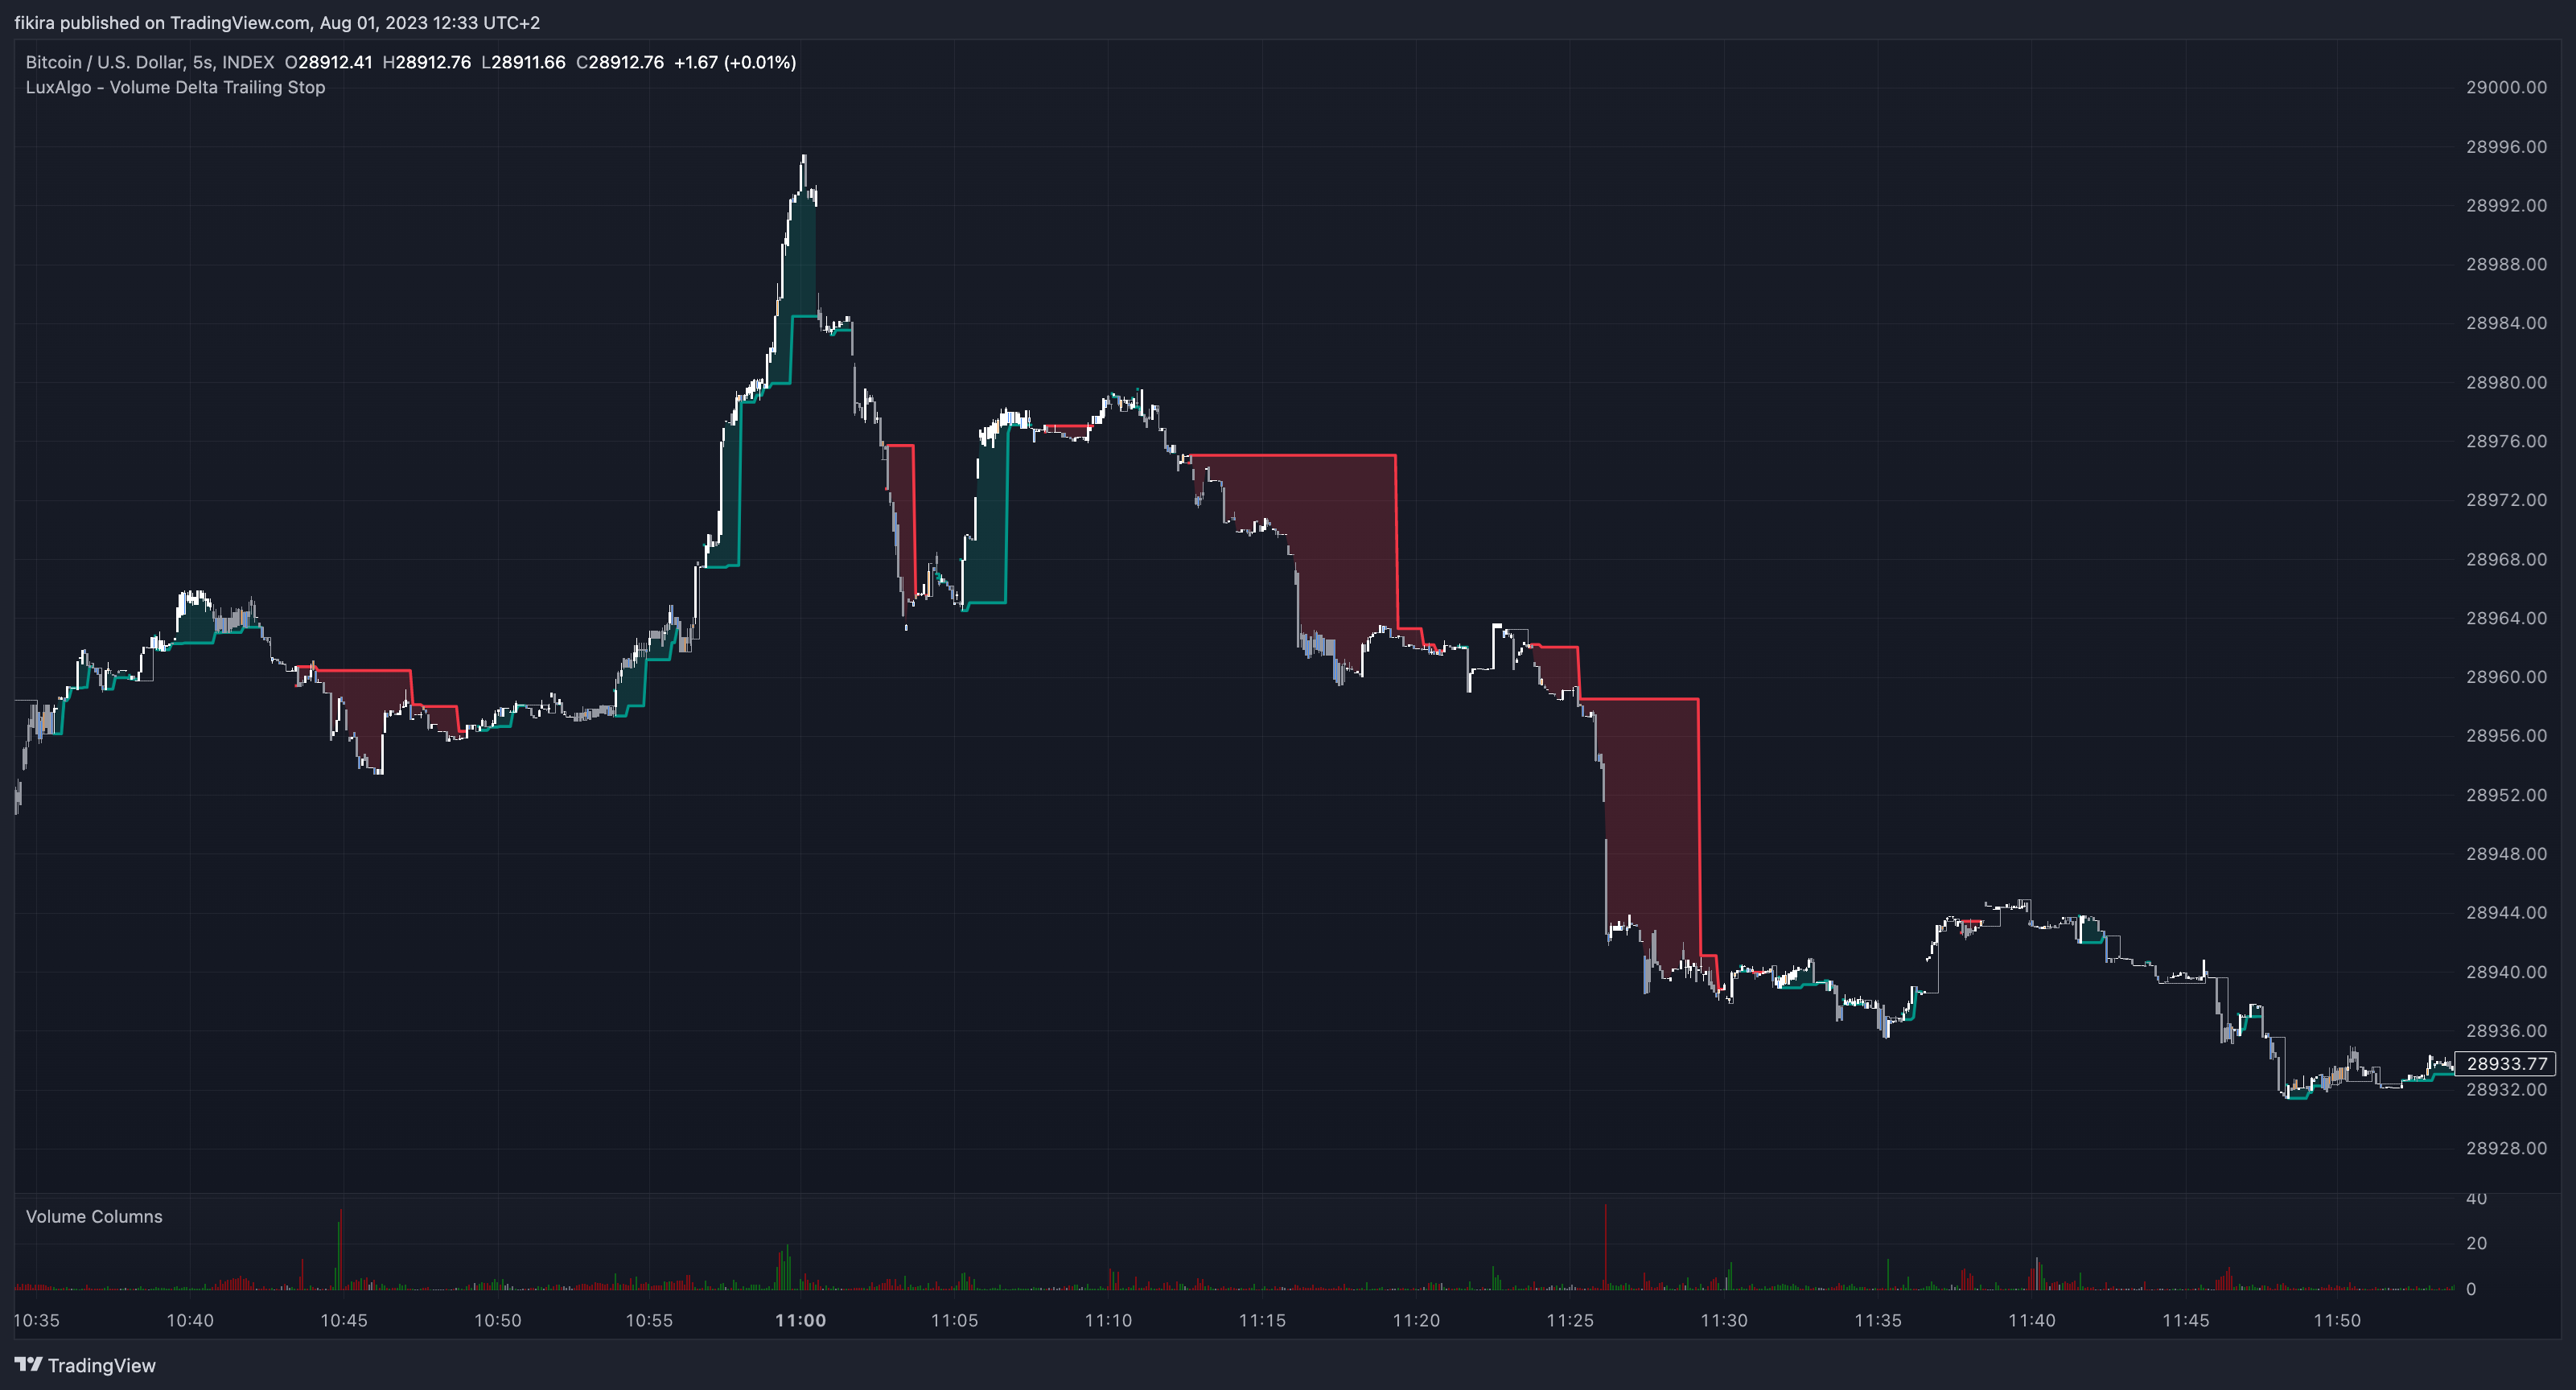Click the 28988.00 price axis label
This screenshot has width=2576, height=1390.
[x=2506, y=264]
